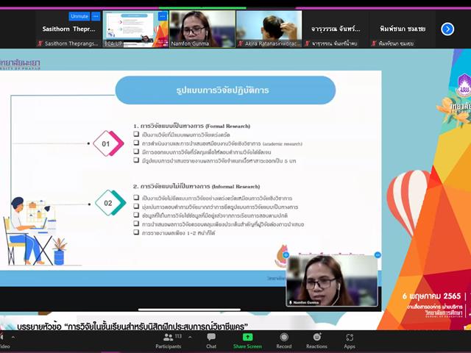
Task: Click the Unmute button on Sasithorn's tile
Action: pyautogui.click(x=79, y=16)
